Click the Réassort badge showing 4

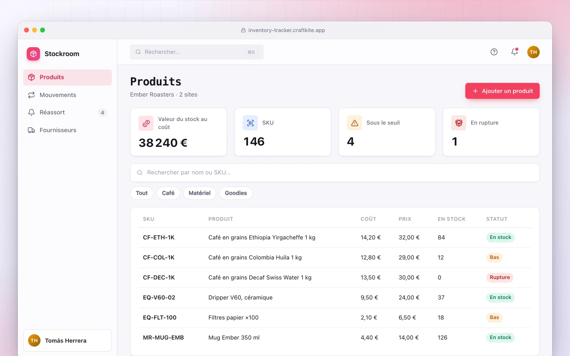(102, 113)
